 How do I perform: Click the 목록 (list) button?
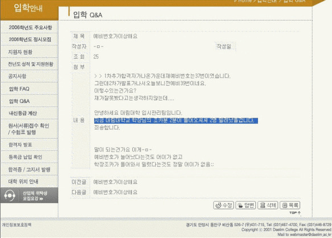coord(290,205)
